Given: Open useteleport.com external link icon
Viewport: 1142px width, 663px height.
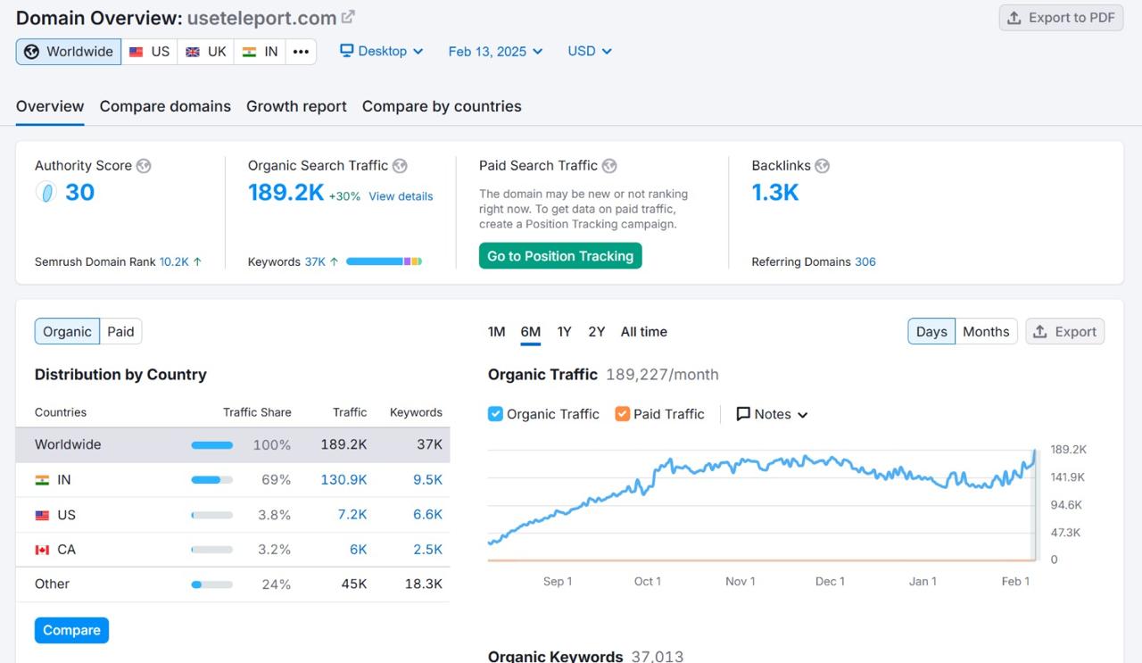Looking at the screenshot, I should pos(348,17).
